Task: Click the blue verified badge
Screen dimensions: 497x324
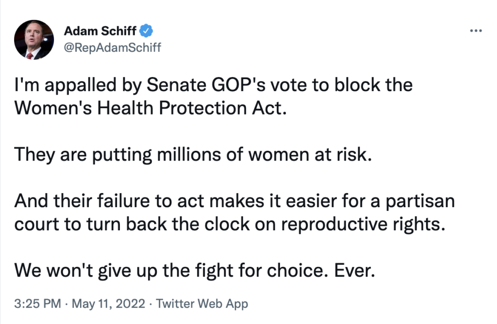Action: pos(147,32)
